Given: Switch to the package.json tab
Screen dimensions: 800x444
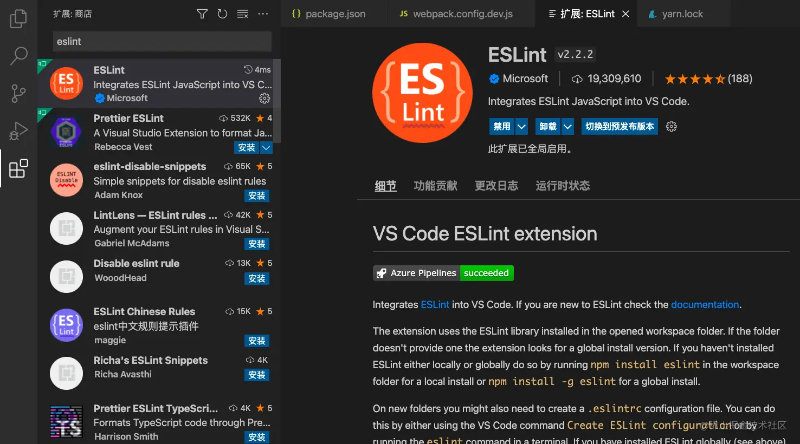Looking at the screenshot, I should point(334,14).
